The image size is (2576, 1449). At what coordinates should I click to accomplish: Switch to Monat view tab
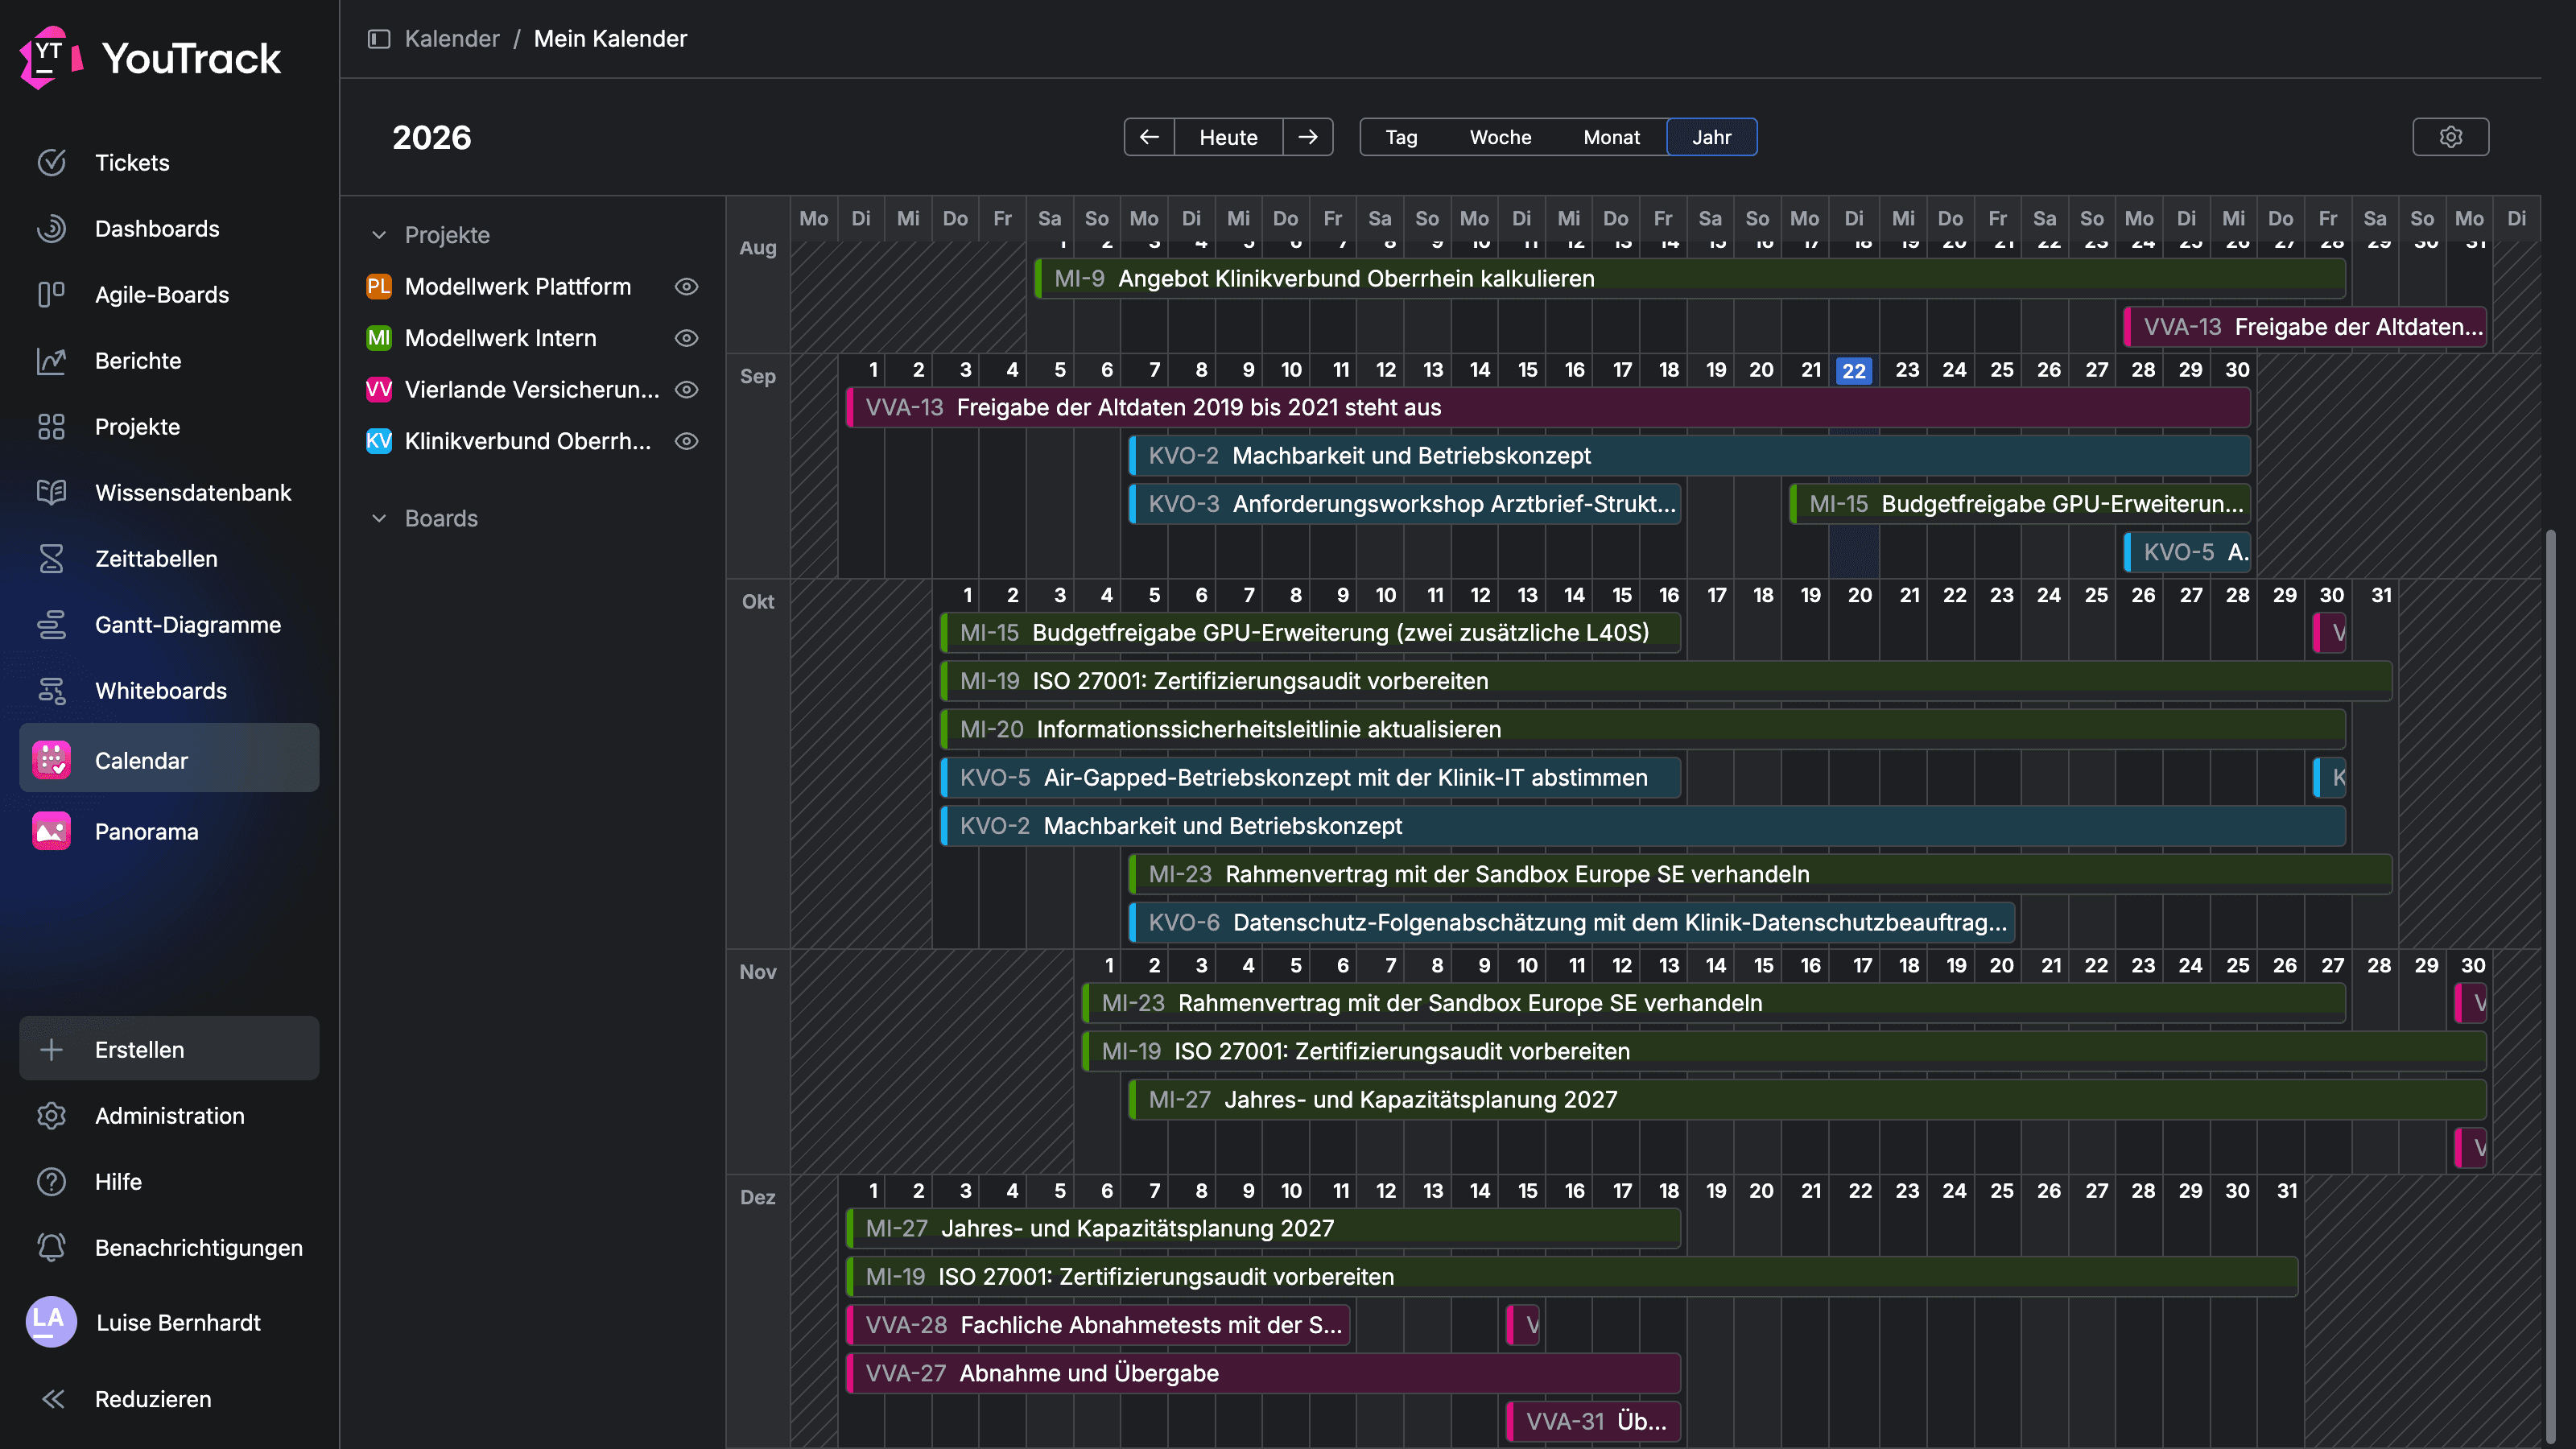point(1611,137)
